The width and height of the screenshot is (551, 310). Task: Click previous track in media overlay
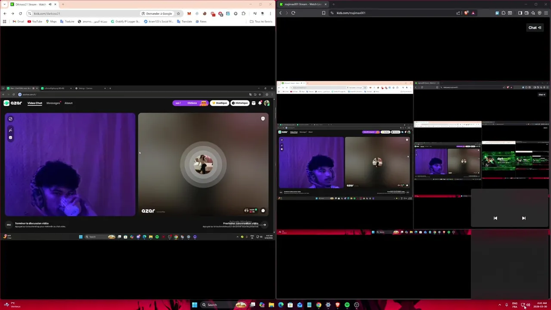click(495, 218)
